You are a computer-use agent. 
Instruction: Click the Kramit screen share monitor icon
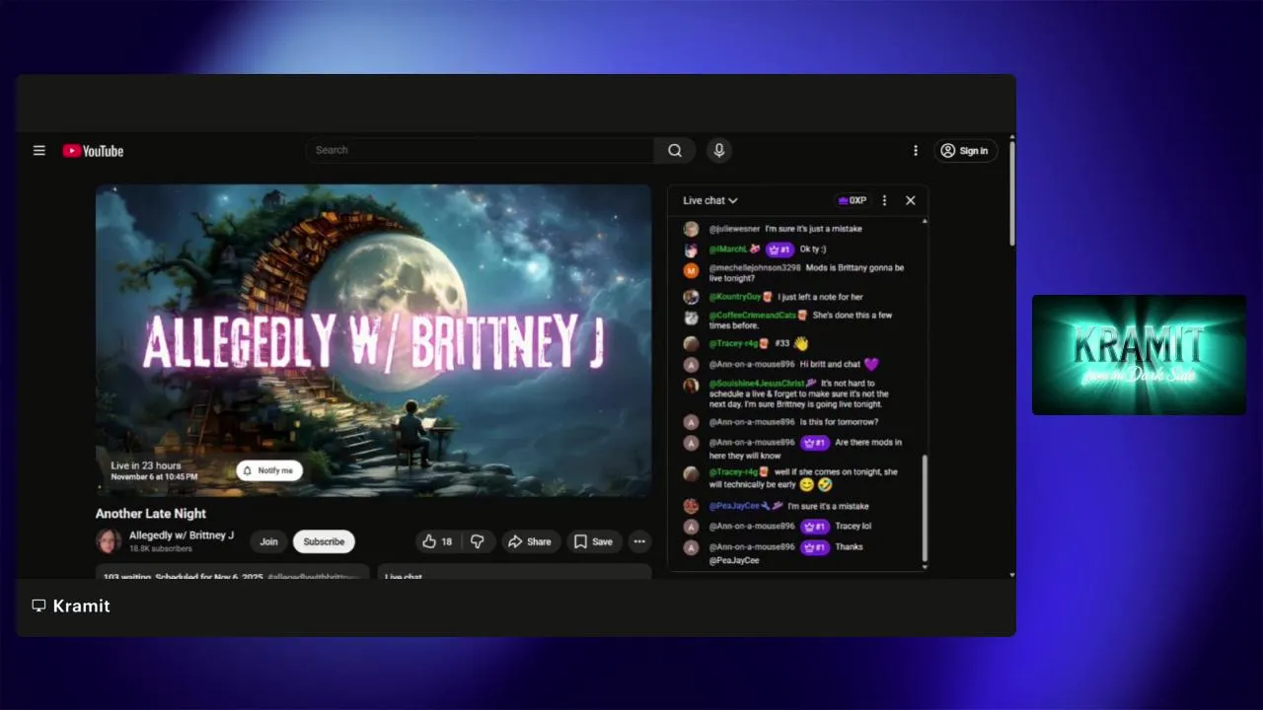pos(39,605)
